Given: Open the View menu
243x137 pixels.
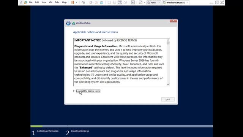Looking at the screenshot, I should (44, 2).
